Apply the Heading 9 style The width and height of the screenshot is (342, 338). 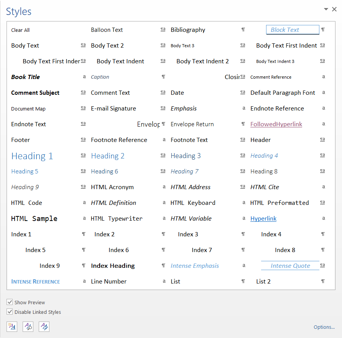[25, 187]
